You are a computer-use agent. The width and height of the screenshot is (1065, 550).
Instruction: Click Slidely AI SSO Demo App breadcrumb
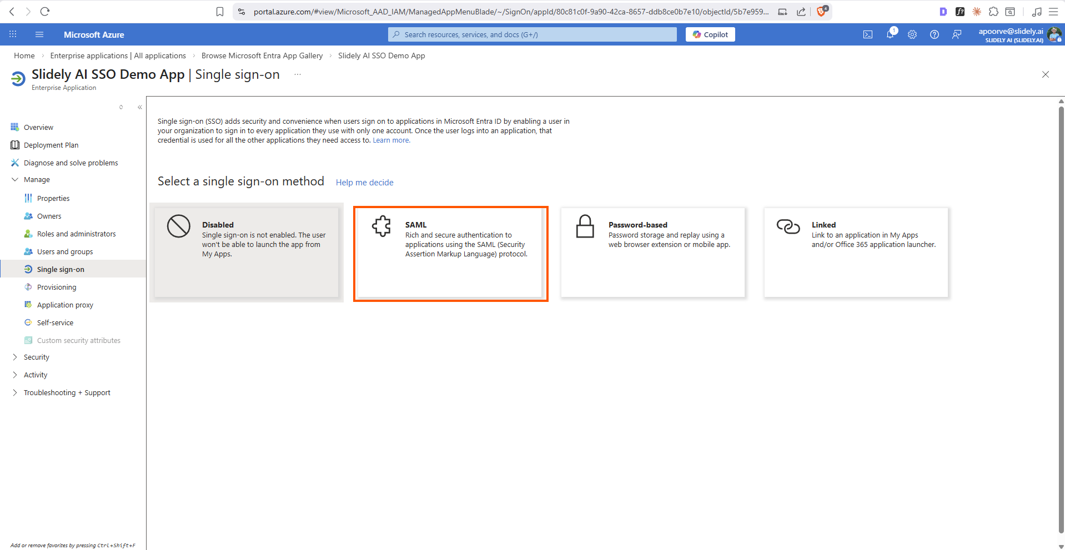[381, 55]
